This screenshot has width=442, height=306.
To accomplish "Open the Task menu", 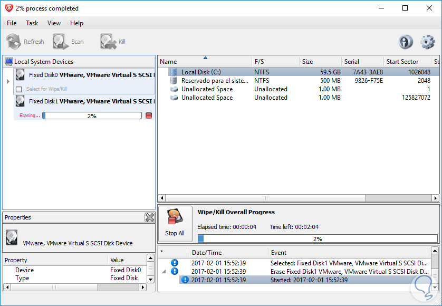I will coord(32,23).
